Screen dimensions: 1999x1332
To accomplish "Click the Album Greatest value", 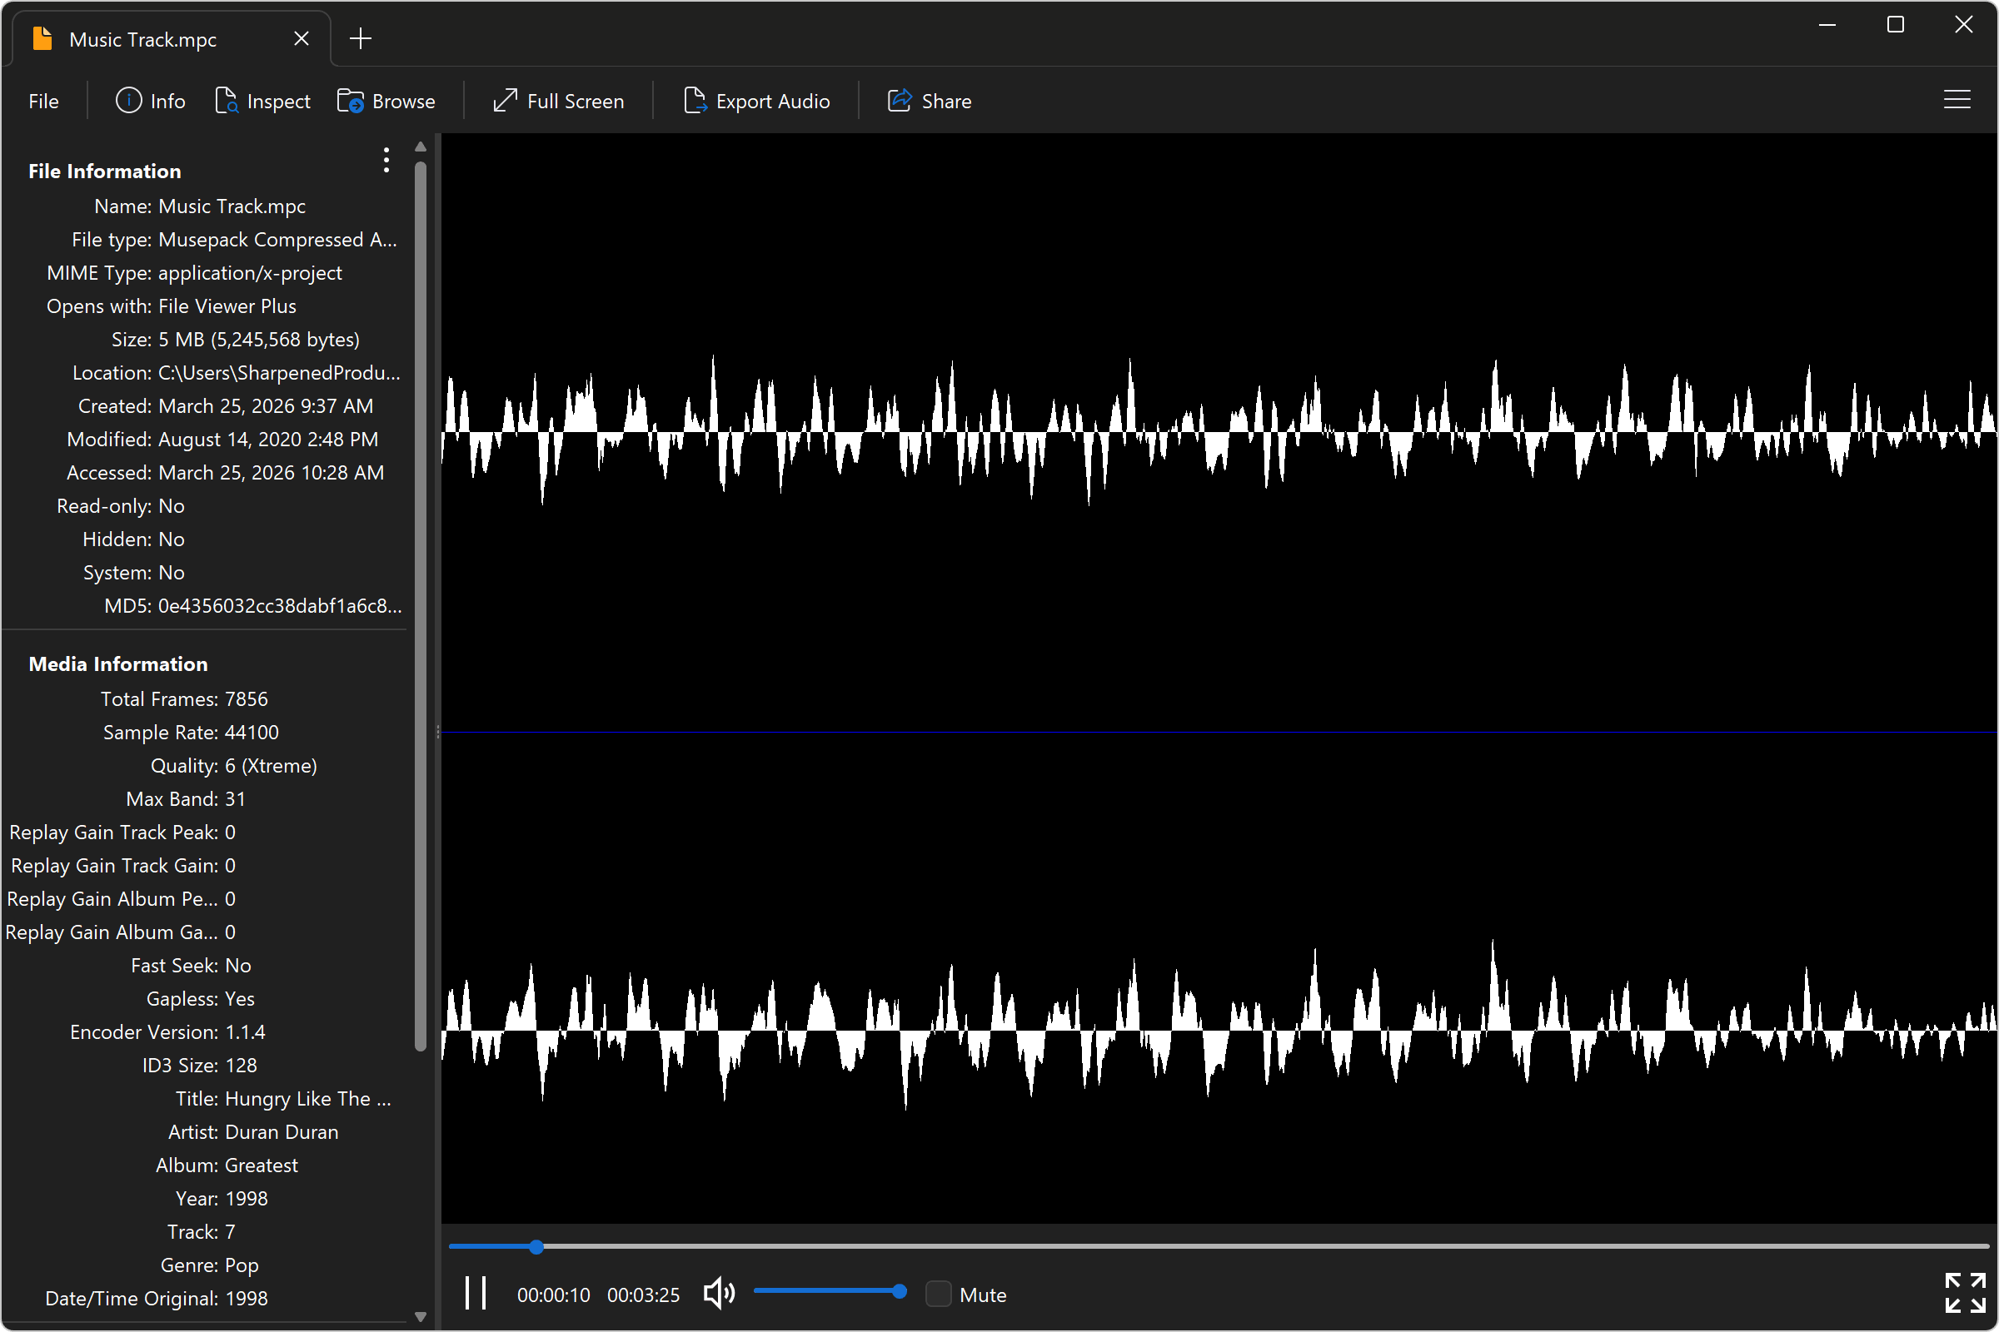I will [x=262, y=1165].
